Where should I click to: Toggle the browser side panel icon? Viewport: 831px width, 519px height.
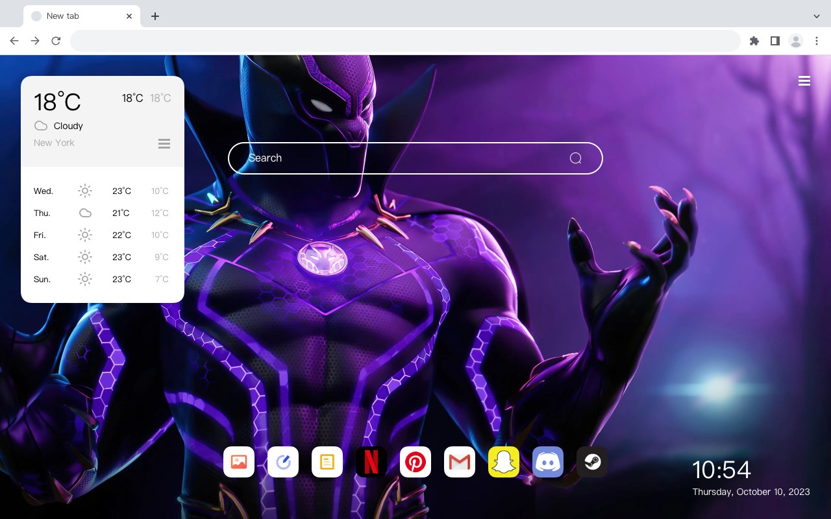tap(775, 41)
